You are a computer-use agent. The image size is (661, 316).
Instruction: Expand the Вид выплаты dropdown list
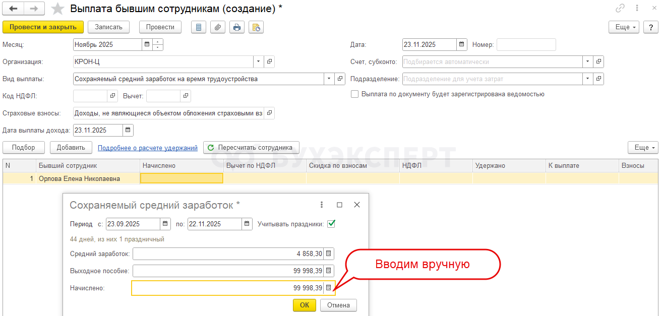coord(329,79)
